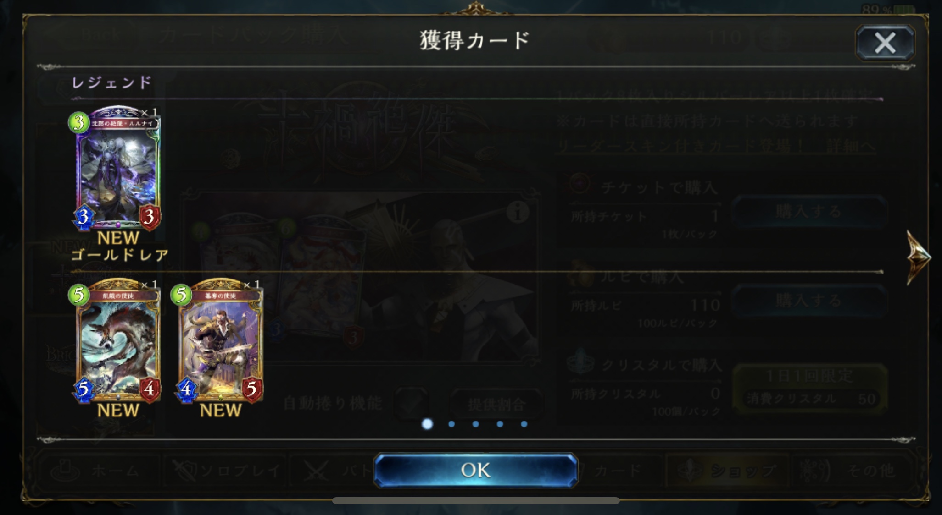Tap attack 4 icon on swordsman card
This screenshot has height=515, width=942.
(x=186, y=389)
